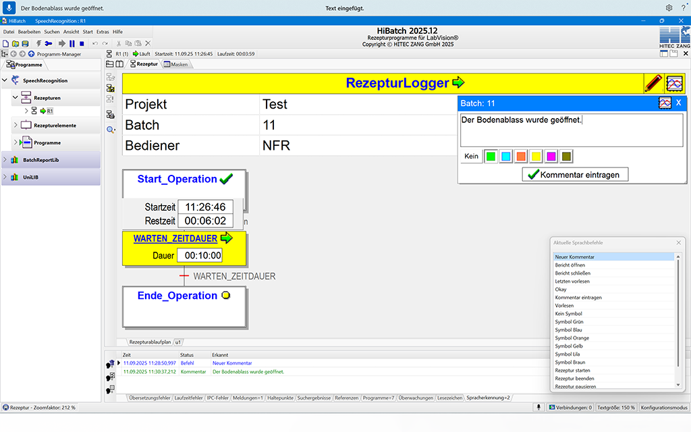Toggle the magenta symbol swatch in Batch window

tap(551, 156)
